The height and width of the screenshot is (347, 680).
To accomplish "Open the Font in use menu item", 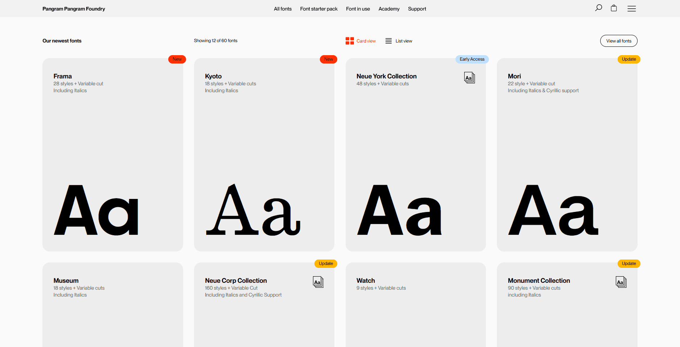I will coord(358,9).
